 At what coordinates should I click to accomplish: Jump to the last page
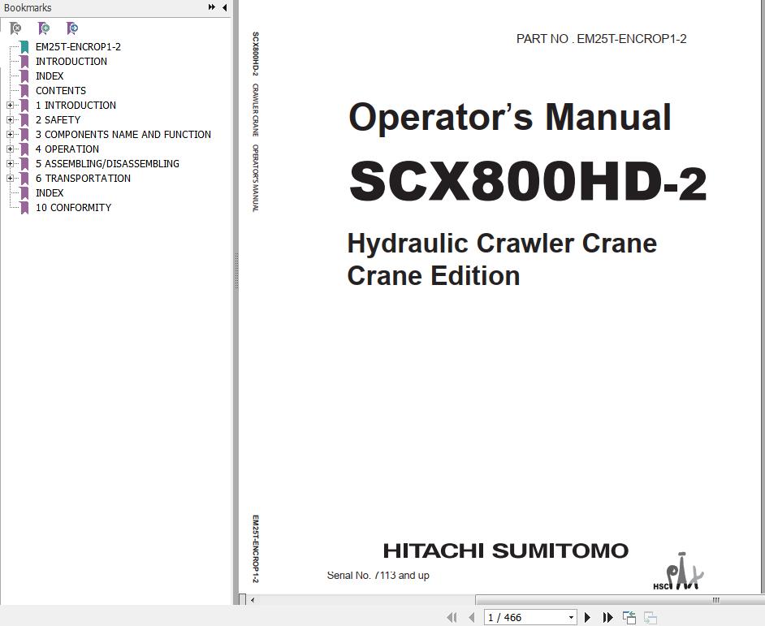click(x=607, y=617)
